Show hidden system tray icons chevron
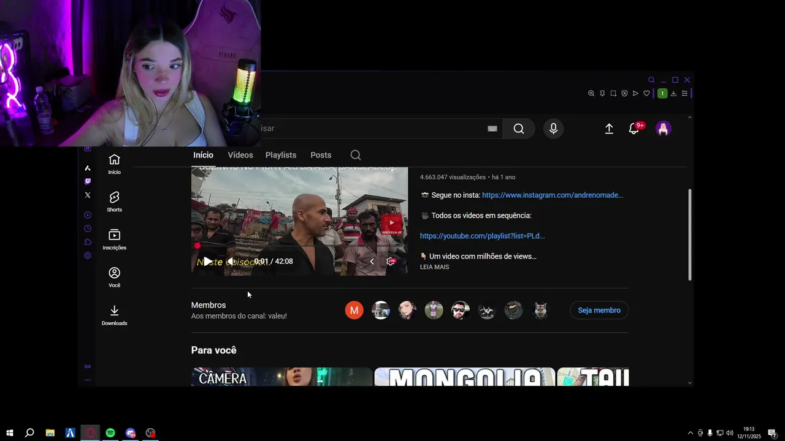The image size is (785, 441). click(690, 433)
